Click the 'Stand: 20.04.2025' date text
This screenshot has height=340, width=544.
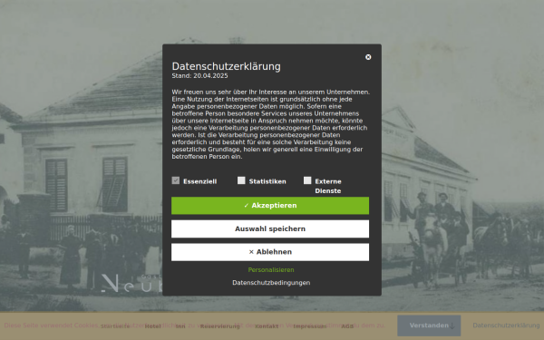pyautogui.click(x=199, y=76)
